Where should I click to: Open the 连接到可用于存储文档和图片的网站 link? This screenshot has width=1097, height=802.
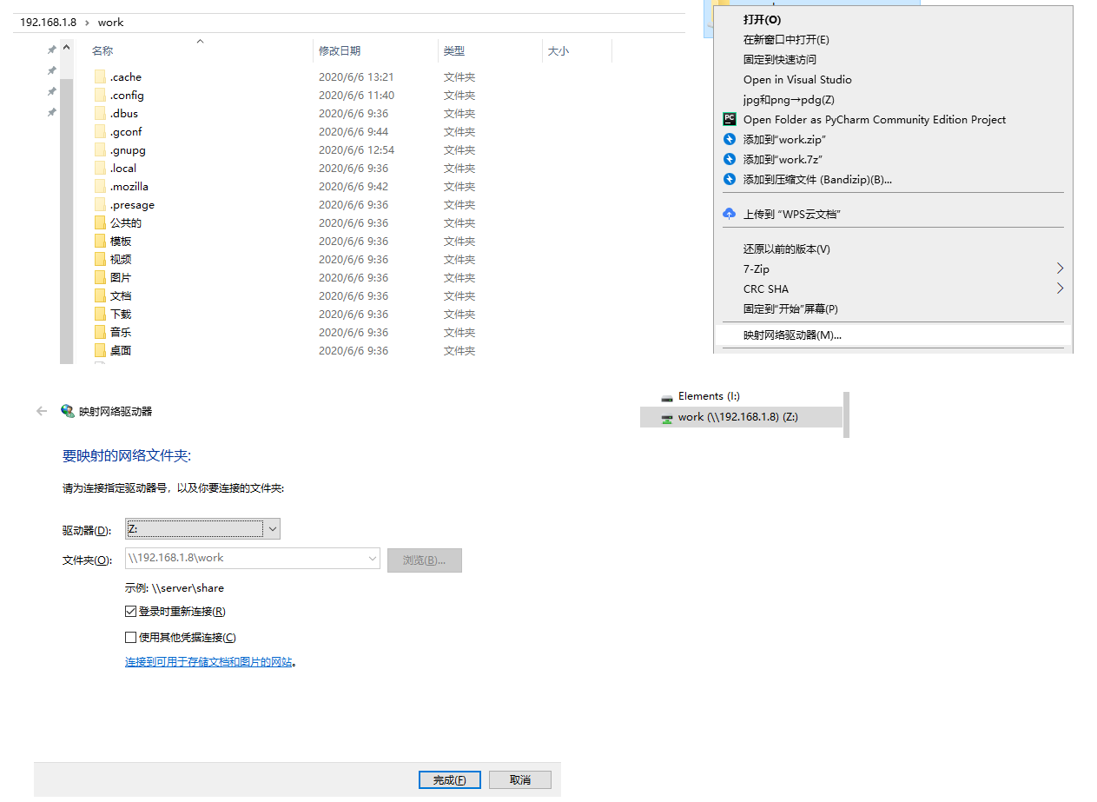tap(208, 662)
